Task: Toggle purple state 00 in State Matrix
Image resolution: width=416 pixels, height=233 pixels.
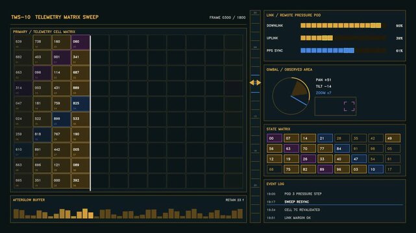Action: point(275,138)
